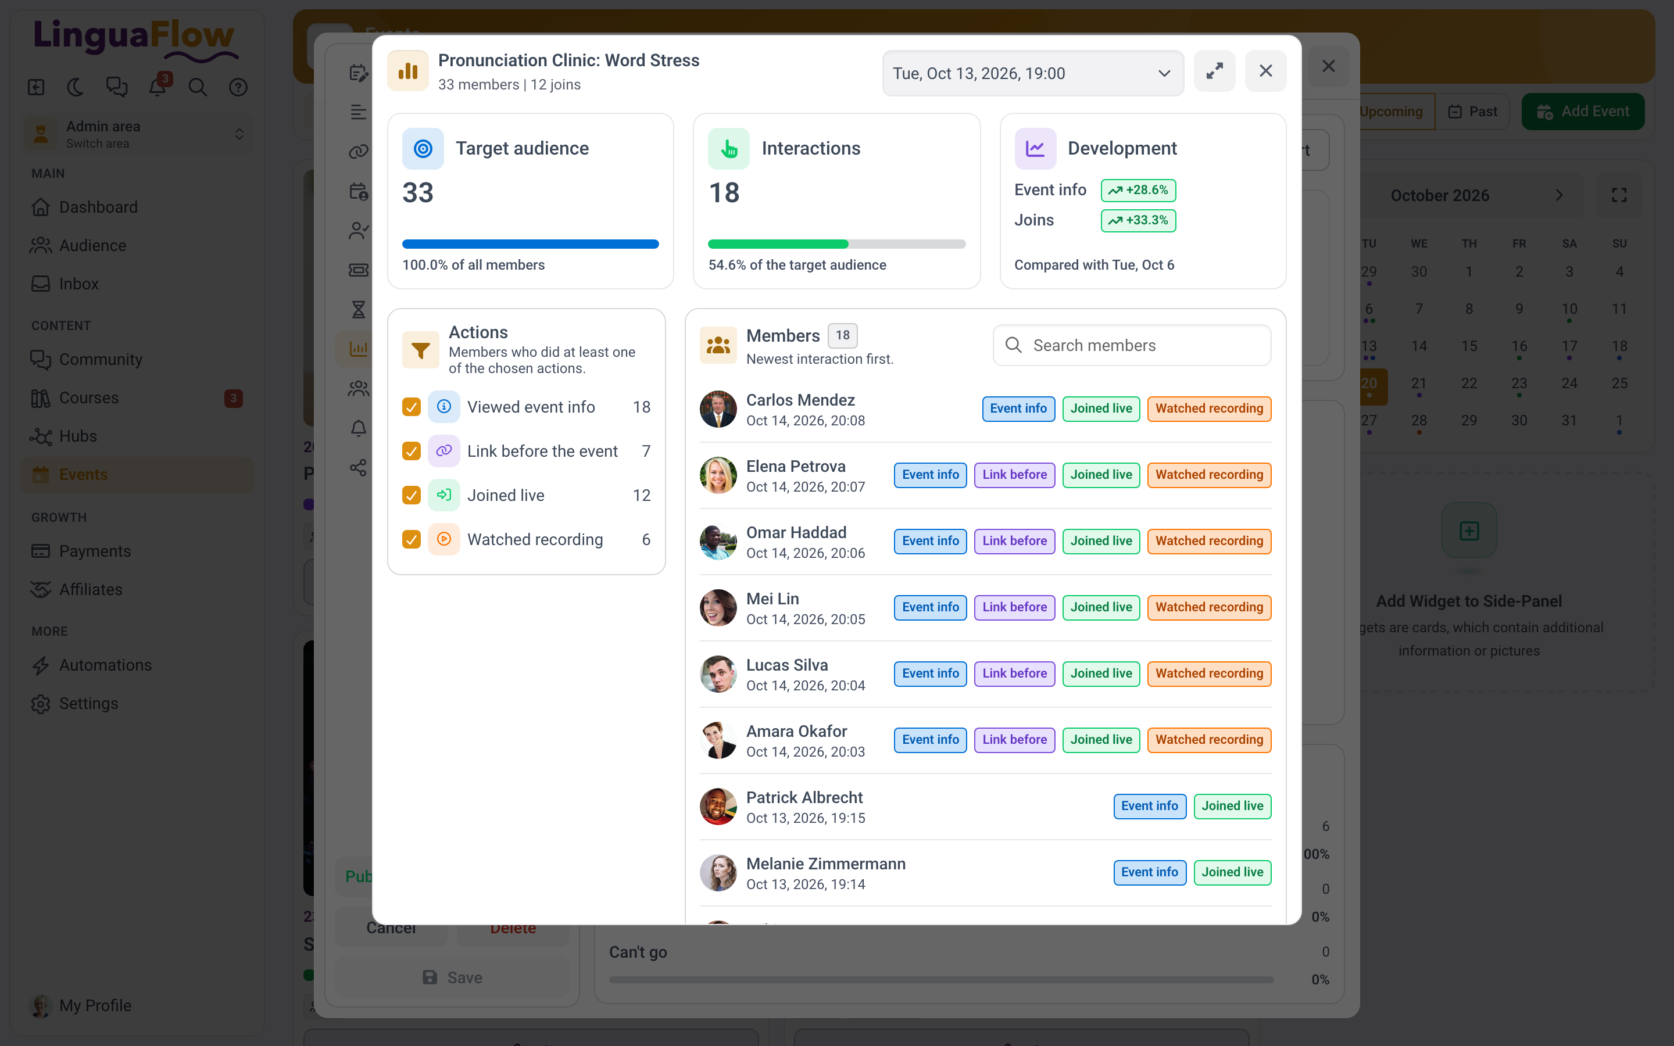
Task: Switch to the Past events tab
Action: 1472,112
